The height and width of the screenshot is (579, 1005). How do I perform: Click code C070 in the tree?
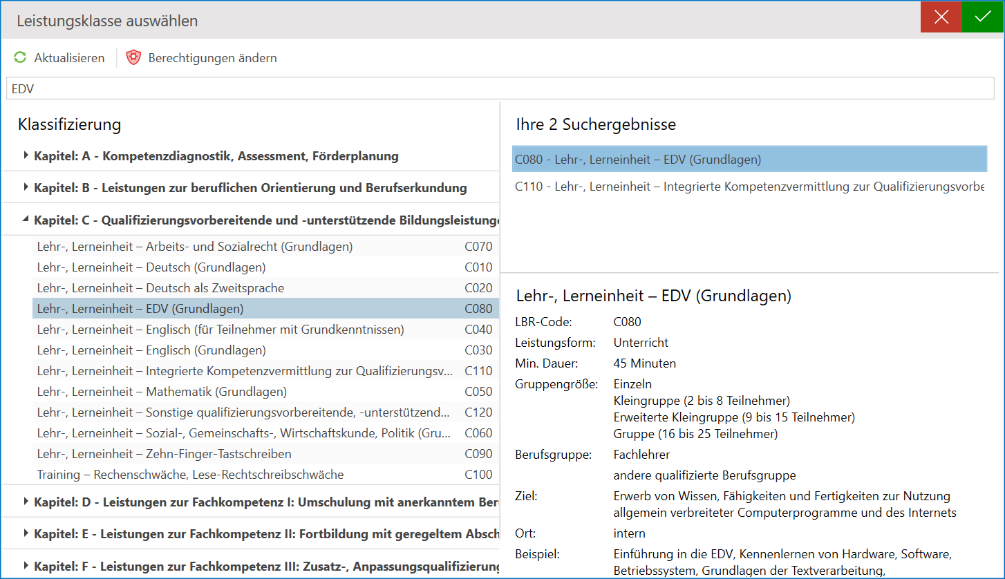(x=478, y=247)
